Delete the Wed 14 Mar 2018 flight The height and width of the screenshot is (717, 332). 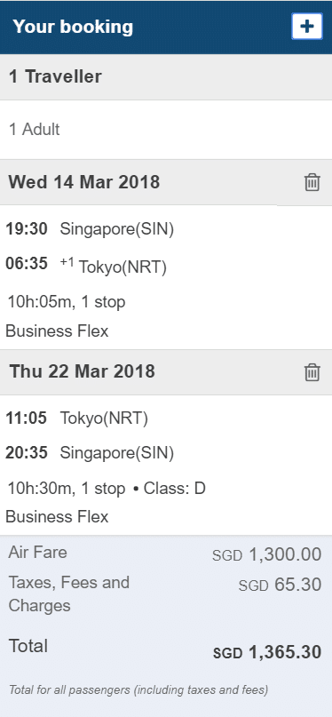(312, 182)
